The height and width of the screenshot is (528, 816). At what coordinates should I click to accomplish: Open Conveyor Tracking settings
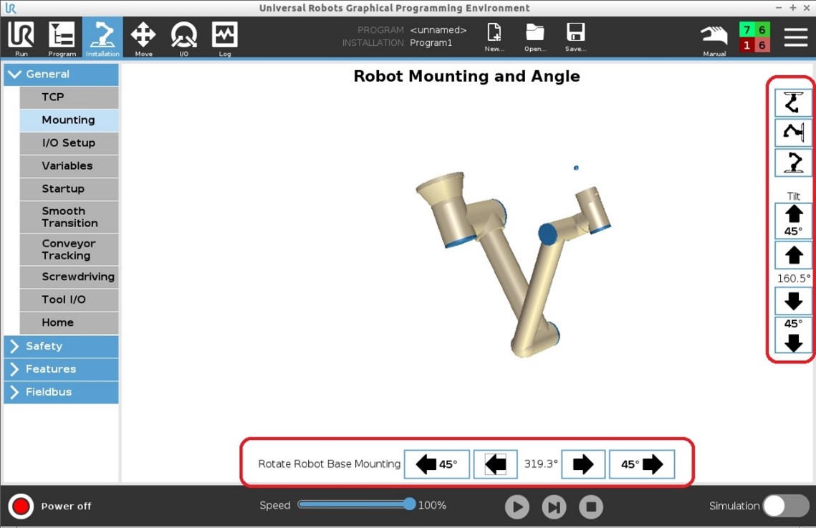coord(69,250)
